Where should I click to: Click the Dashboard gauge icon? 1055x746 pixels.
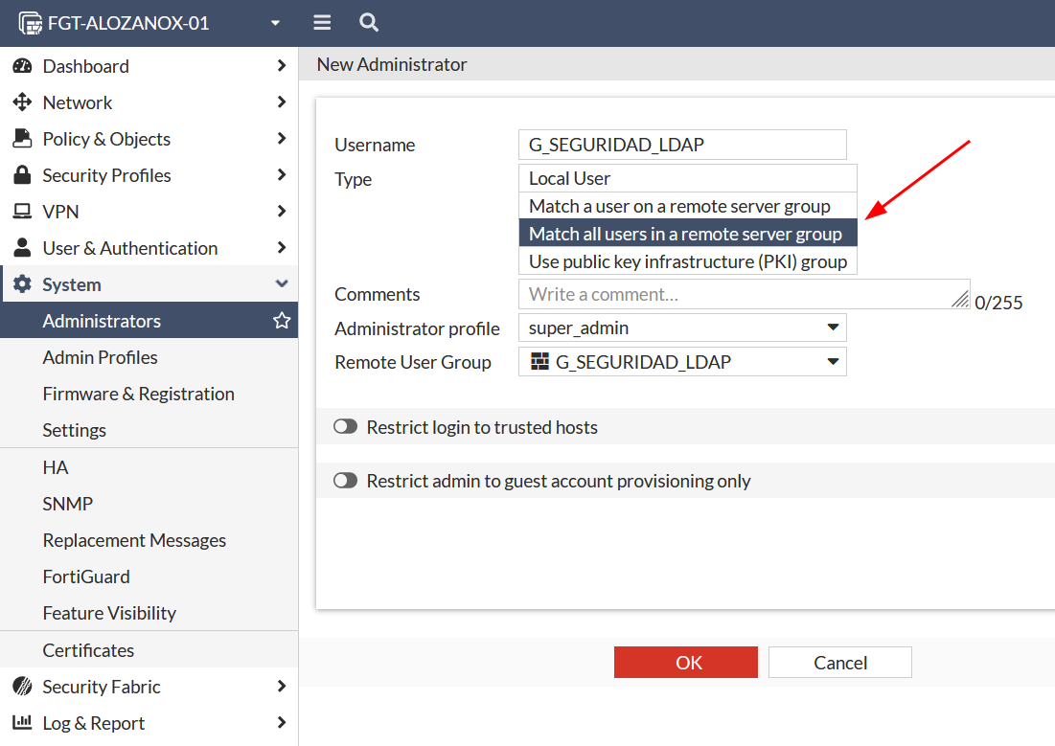[x=22, y=66]
